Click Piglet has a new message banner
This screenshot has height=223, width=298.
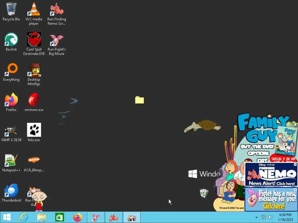pyautogui.click(x=271, y=199)
